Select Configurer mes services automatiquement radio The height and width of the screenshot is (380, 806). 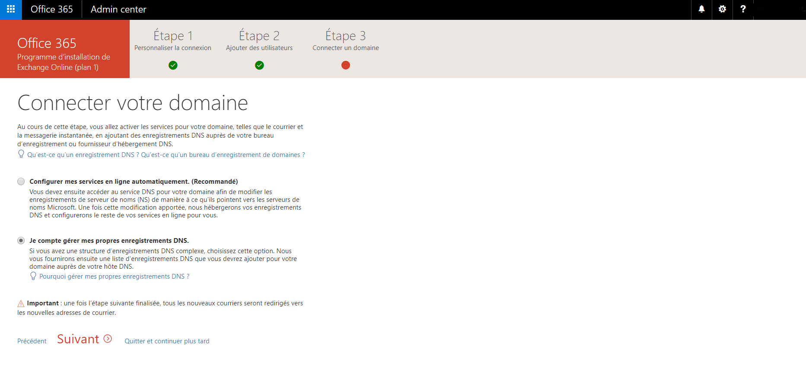(21, 181)
